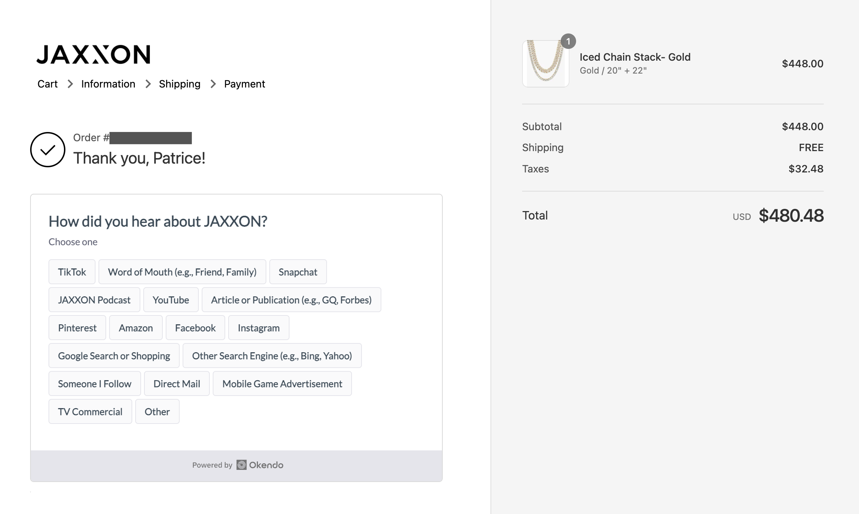Select the Word of Mouth option
Image resolution: width=859 pixels, height=514 pixels.
pyautogui.click(x=182, y=272)
